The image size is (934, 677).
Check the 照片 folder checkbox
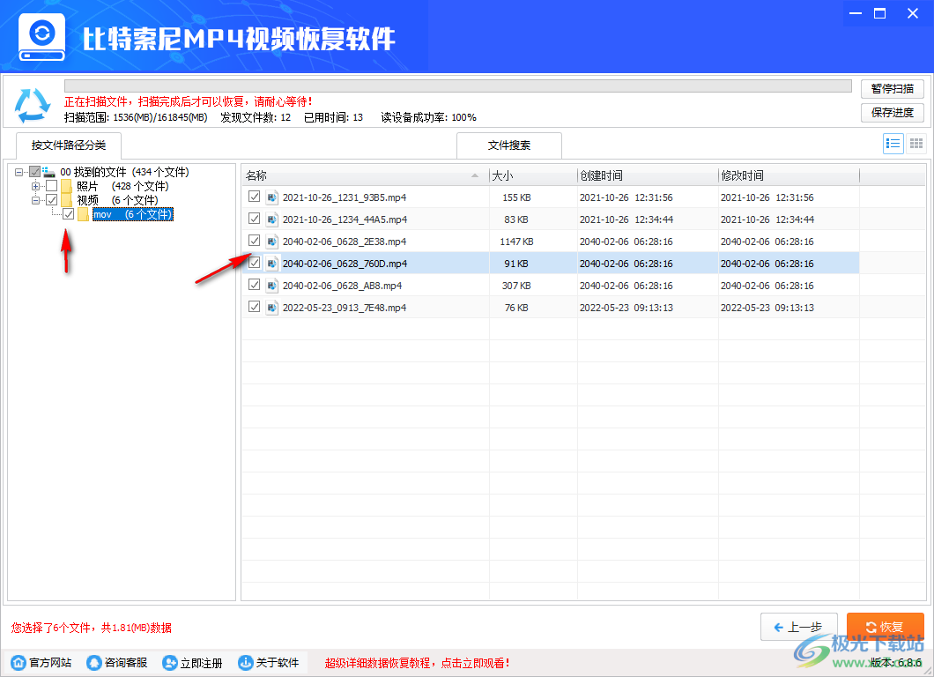click(x=52, y=186)
